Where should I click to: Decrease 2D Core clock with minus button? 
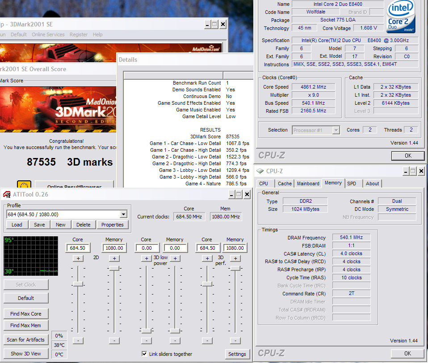click(78, 341)
